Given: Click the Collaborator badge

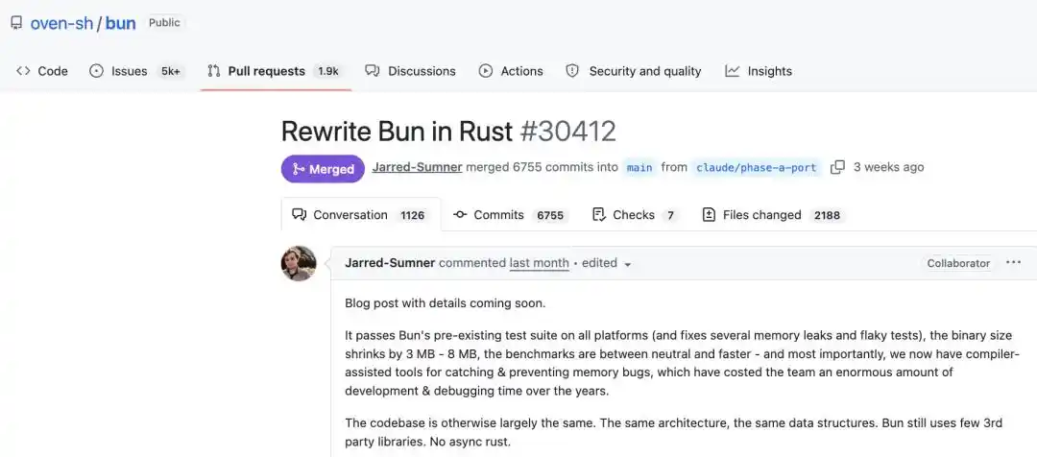Looking at the screenshot, I should tap(958, 263).
